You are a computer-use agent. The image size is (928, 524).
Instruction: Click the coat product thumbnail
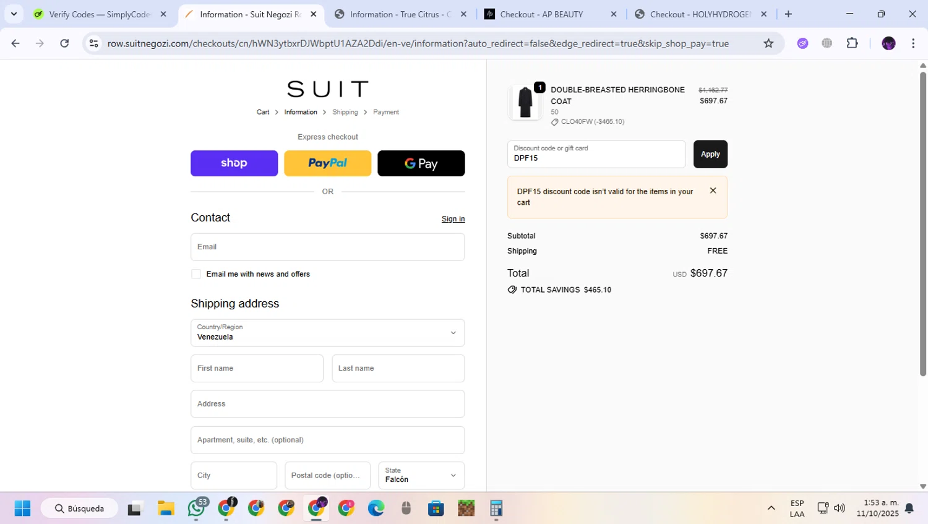pyautogui.click(x=525, y=102)
